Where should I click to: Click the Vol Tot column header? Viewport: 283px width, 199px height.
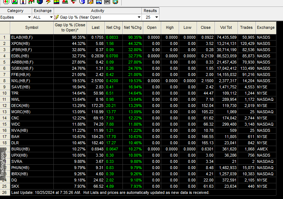point(226,28)
